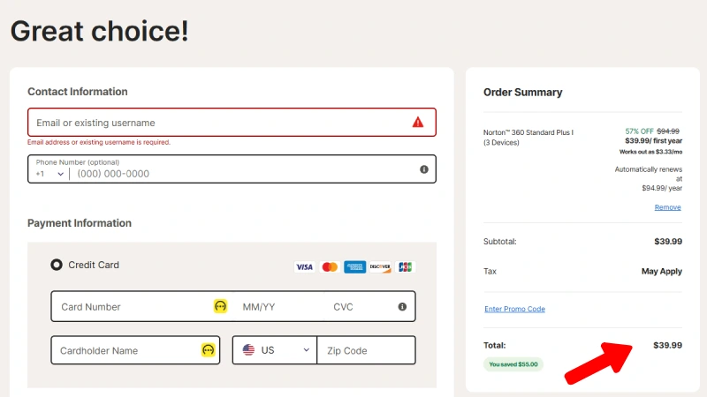707x397 pixels.
Task: Focus the Cardholder Name field
Action: point(135,349)
